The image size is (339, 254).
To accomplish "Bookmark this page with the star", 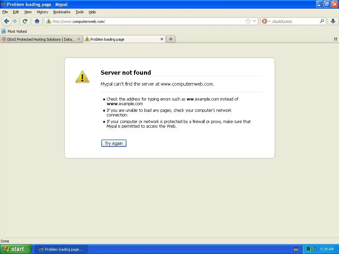I will pos(248,21).
